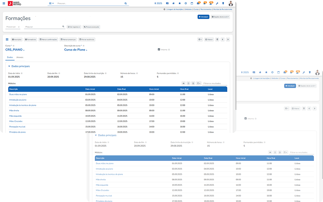Open the top-left window's Opções deste ecrã dropdown
This screenshot has height=202, width=323.
click(220, 17)
